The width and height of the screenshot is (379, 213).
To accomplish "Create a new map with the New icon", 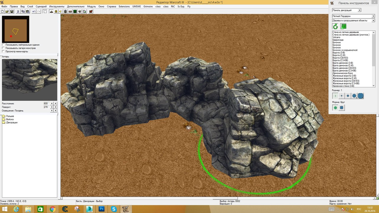I will (x=2, y=12).
